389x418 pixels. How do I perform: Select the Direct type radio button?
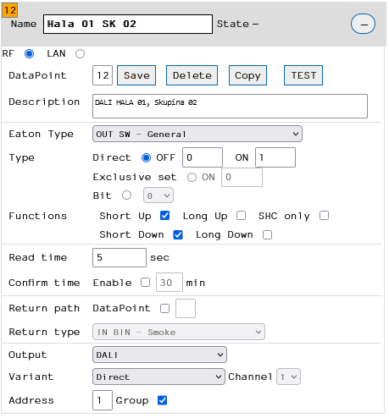click(146, 157)
